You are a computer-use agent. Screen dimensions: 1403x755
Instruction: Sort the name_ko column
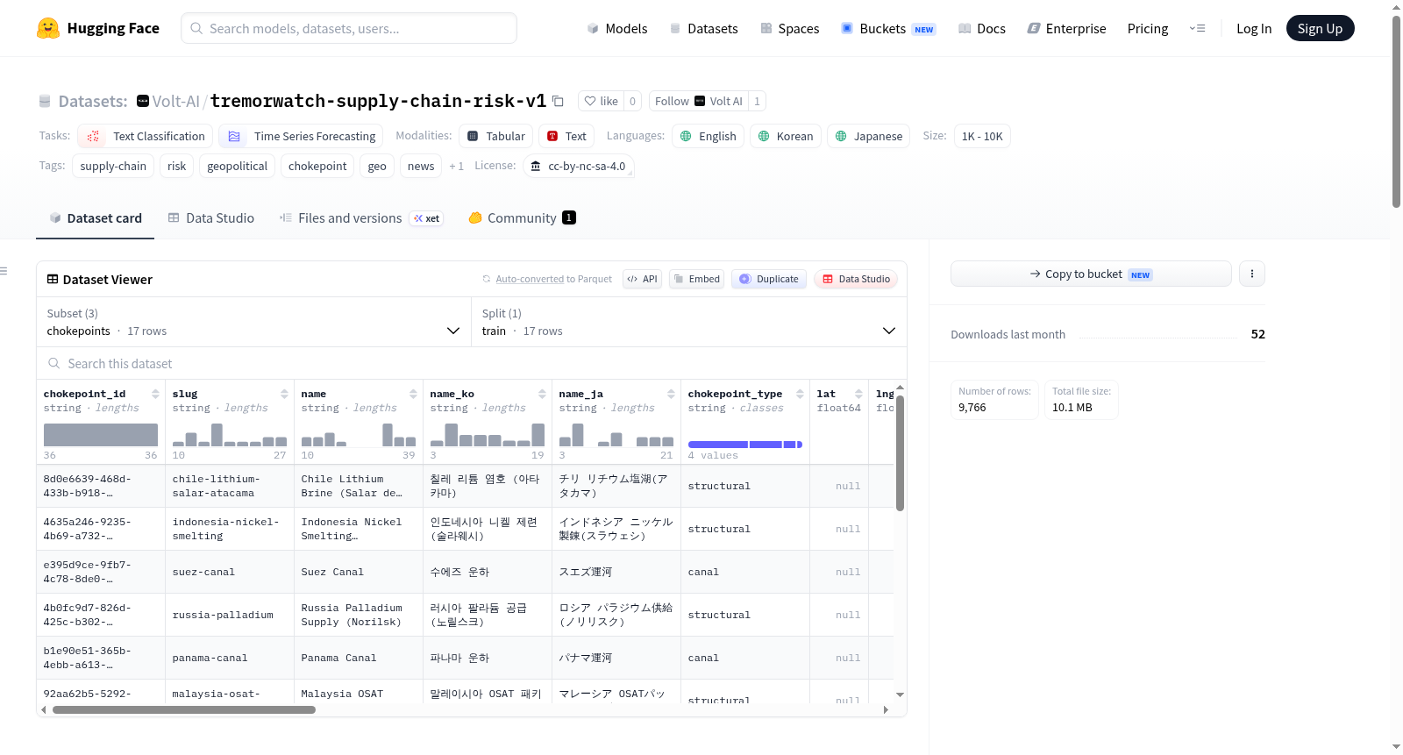pos(542,394)
